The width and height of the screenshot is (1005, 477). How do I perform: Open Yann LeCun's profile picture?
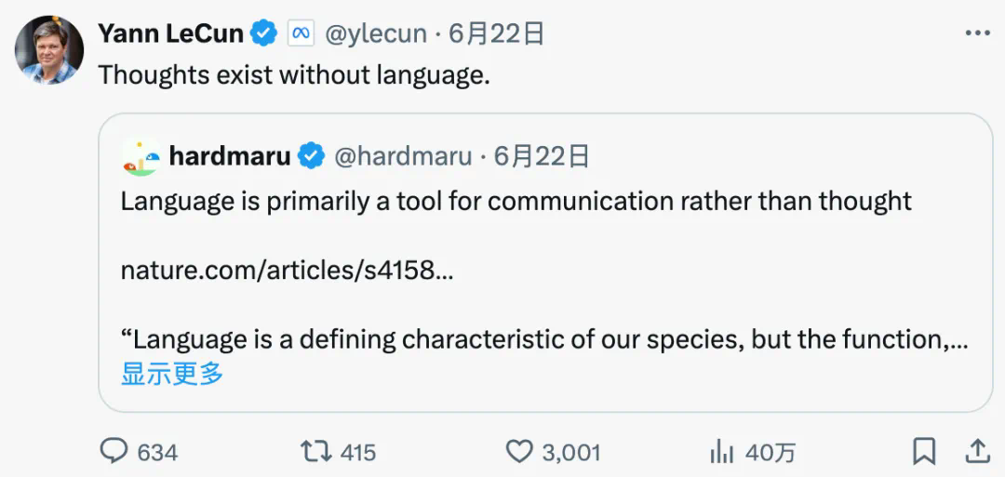click(x=49, y=50)
